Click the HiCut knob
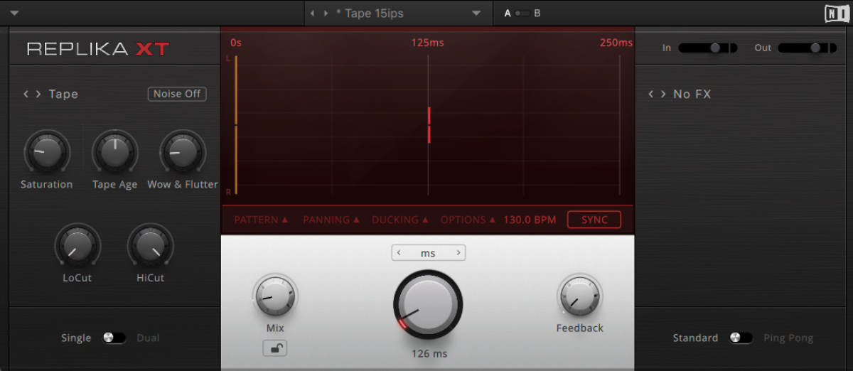 150,245
